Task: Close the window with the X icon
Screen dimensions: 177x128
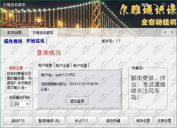Action: 171,5
